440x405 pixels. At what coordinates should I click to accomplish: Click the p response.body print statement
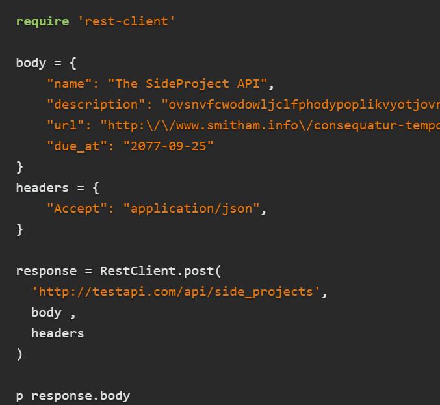tap(73, 396)
